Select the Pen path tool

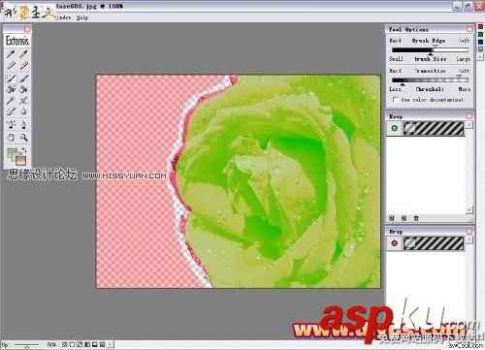tap(23, 101)
